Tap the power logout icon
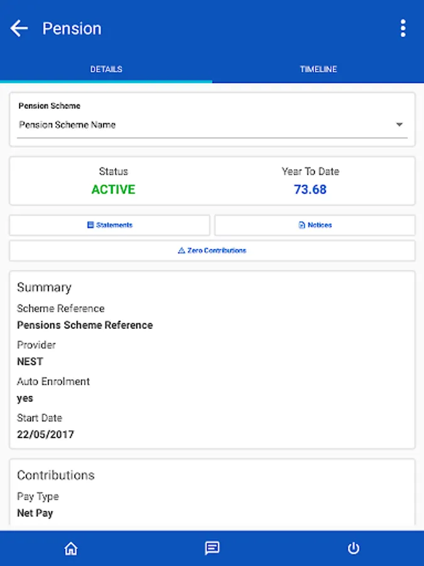The image size is (424, 566). pyautogui.click(x=354, y=548)
